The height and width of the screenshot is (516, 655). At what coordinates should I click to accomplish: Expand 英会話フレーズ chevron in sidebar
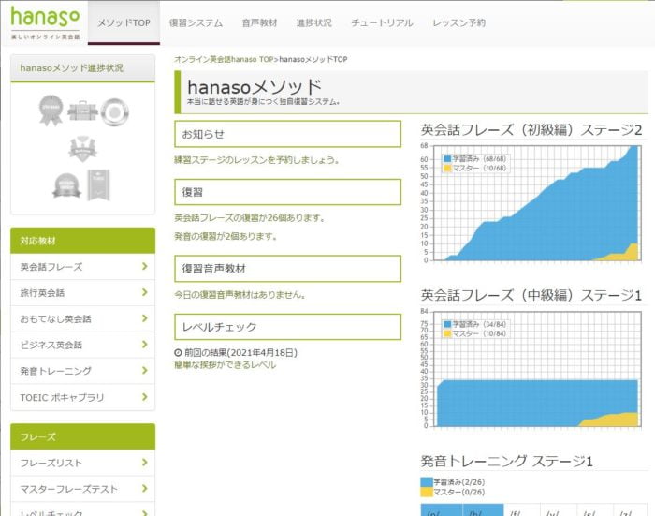click(144, 266)
